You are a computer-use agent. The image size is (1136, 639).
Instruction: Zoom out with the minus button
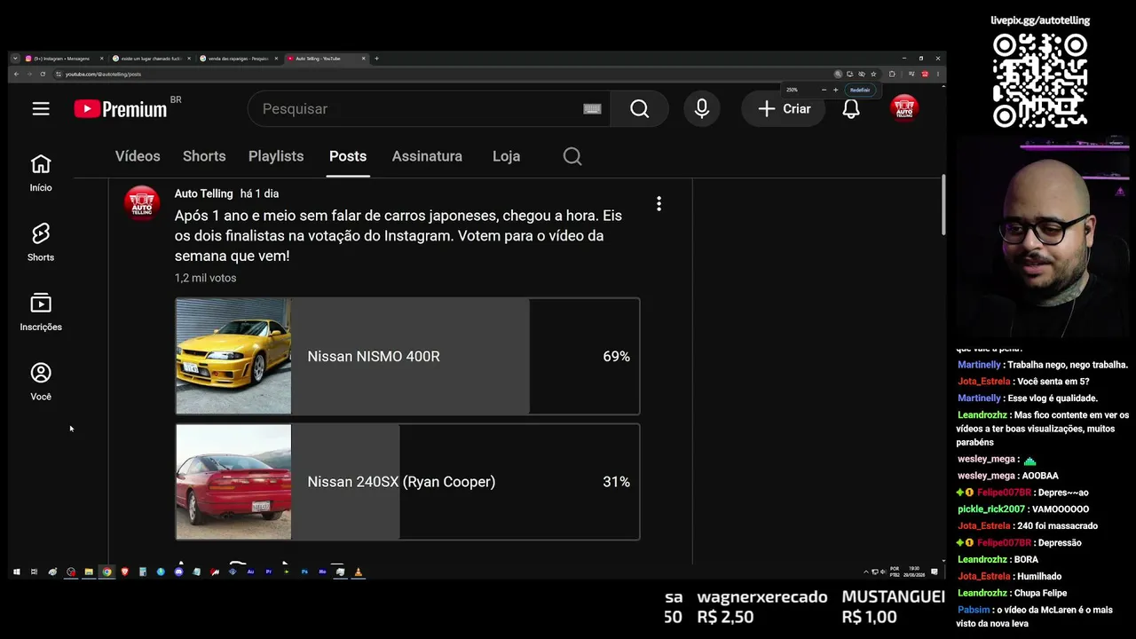coord(824,90)
